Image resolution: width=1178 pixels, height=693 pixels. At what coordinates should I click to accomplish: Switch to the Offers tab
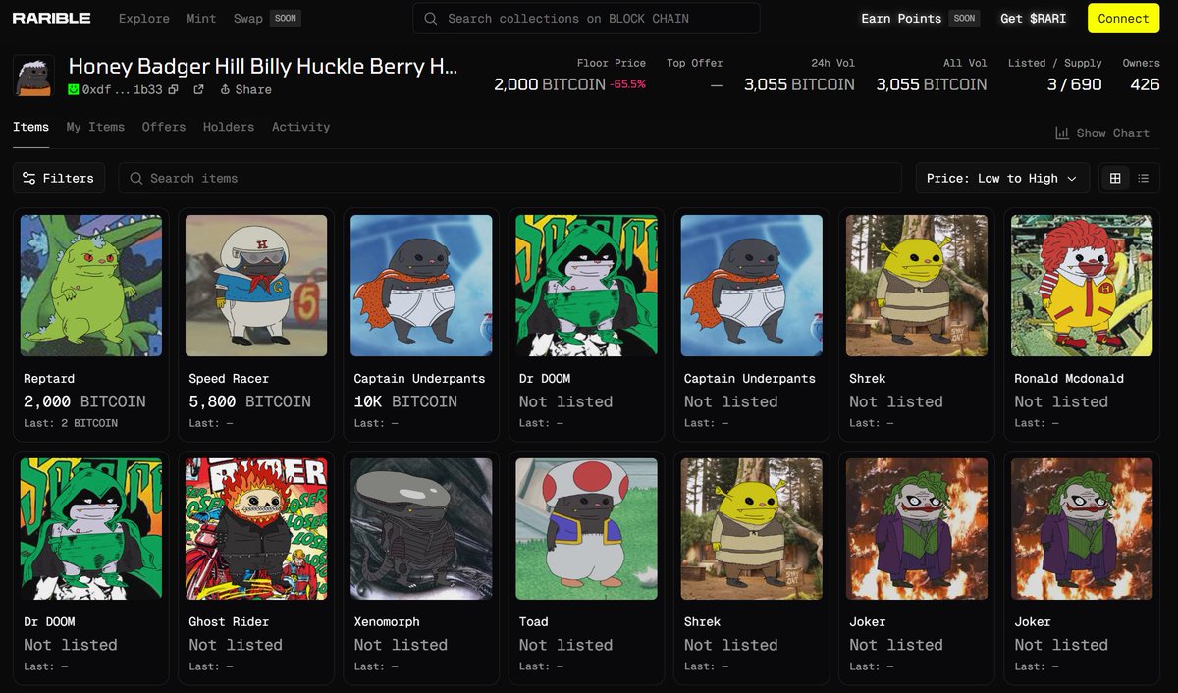164,127
